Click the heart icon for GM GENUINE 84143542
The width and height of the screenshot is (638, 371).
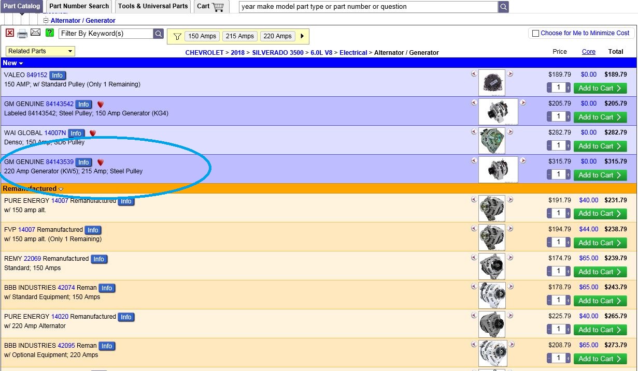coord(101,104)
